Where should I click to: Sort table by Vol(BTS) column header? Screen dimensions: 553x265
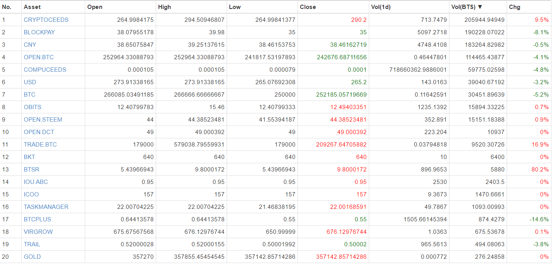(x=467, y=7)
